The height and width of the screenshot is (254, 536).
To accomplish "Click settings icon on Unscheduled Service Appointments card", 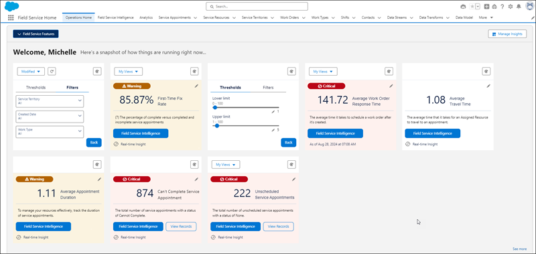I will tap(291, 164).
